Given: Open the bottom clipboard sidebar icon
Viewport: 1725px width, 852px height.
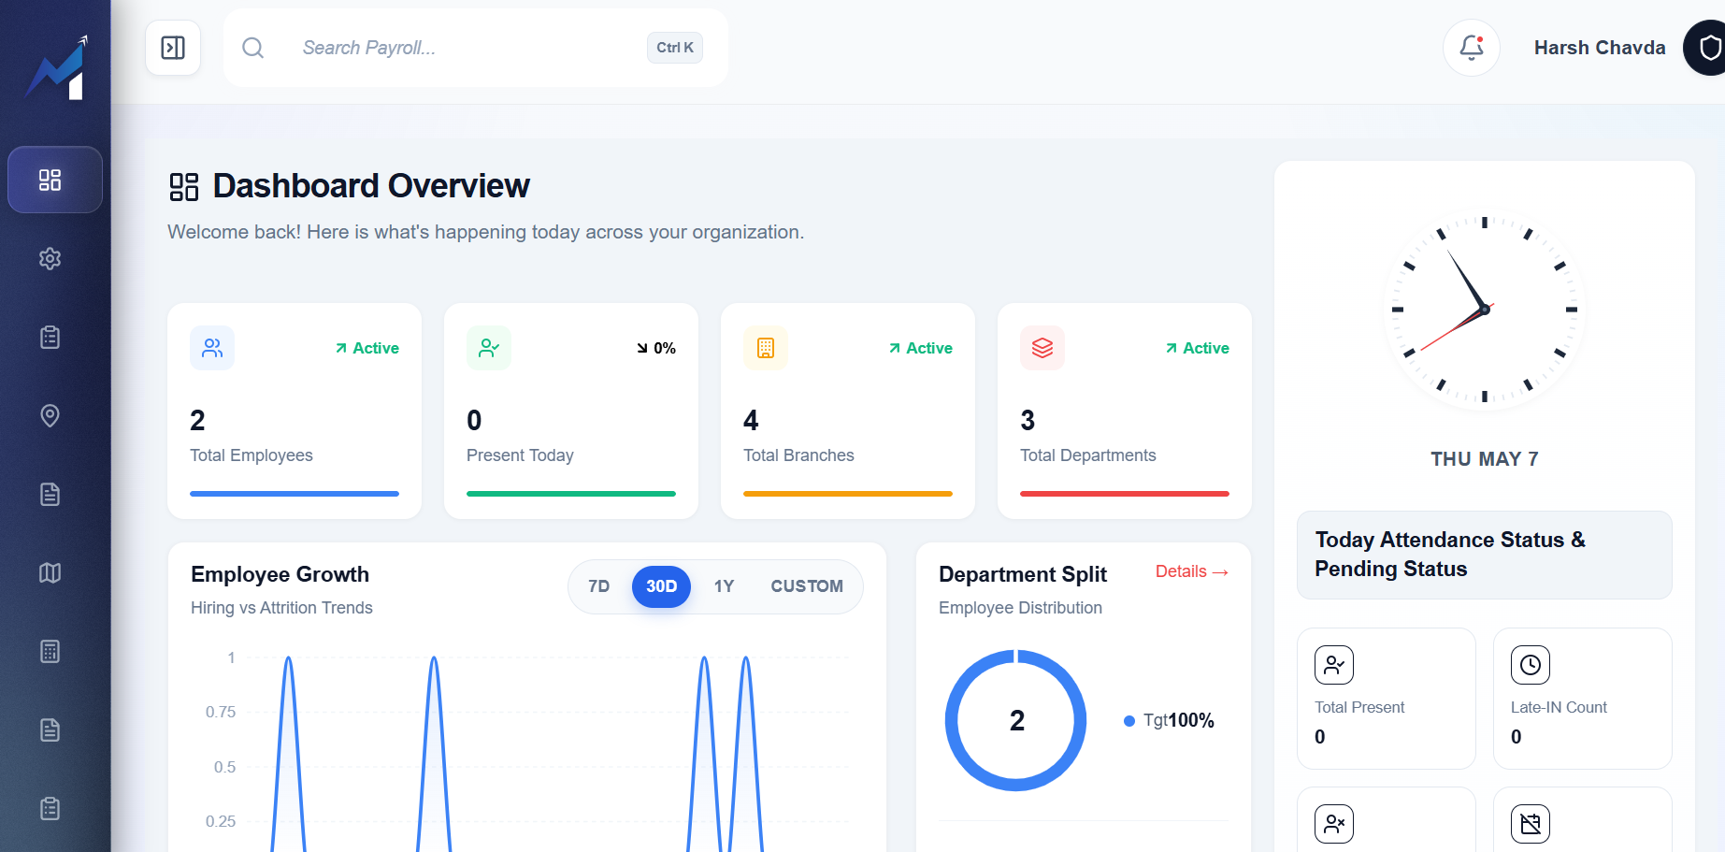Looking at the screenshot, I should [x=50, y=808].
